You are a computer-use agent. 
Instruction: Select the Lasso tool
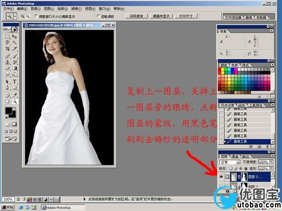[7, 43]
